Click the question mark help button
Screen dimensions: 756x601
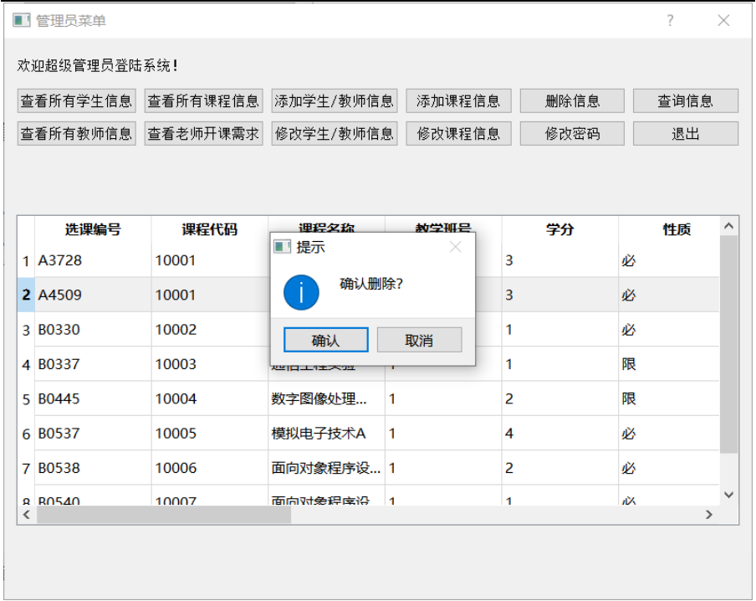[670, 20]
